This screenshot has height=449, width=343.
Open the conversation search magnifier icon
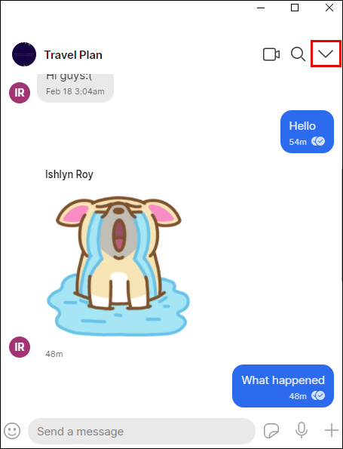pyautogui.click(x=298, y=54)
